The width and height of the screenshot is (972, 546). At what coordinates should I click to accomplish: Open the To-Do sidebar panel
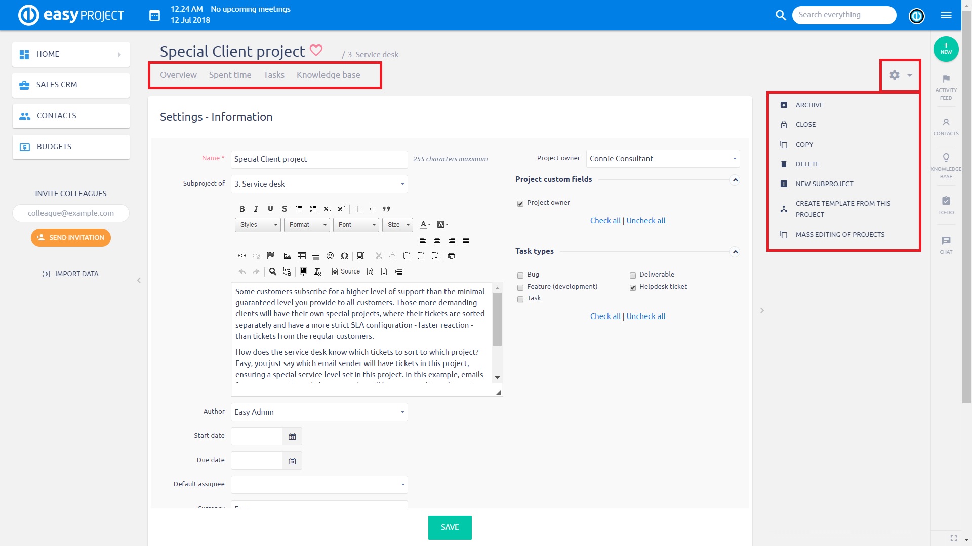946,205
